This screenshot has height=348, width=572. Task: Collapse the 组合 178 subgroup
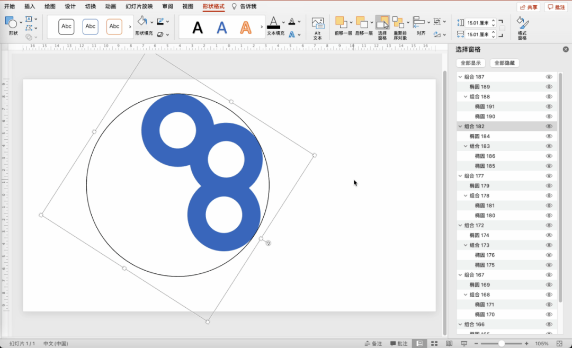click(466, 196)
